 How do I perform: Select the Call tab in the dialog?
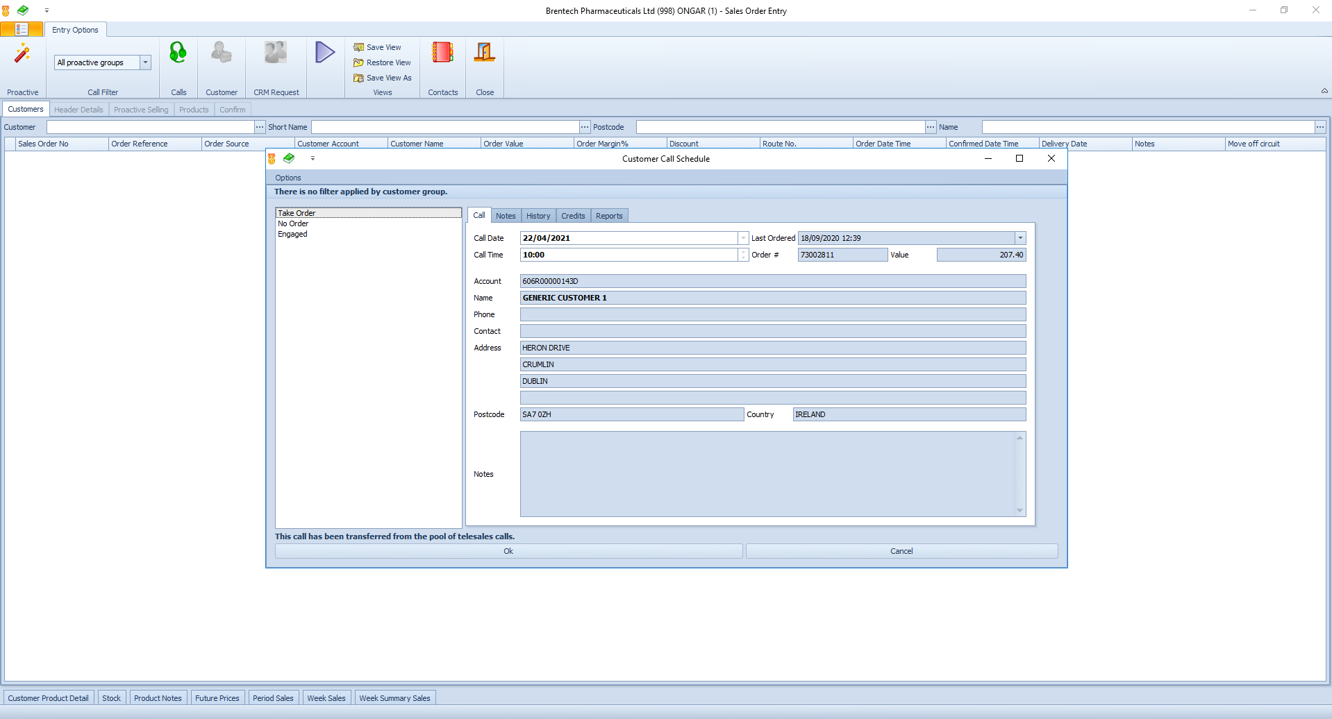pyautogui.click(x=479, y=215)
